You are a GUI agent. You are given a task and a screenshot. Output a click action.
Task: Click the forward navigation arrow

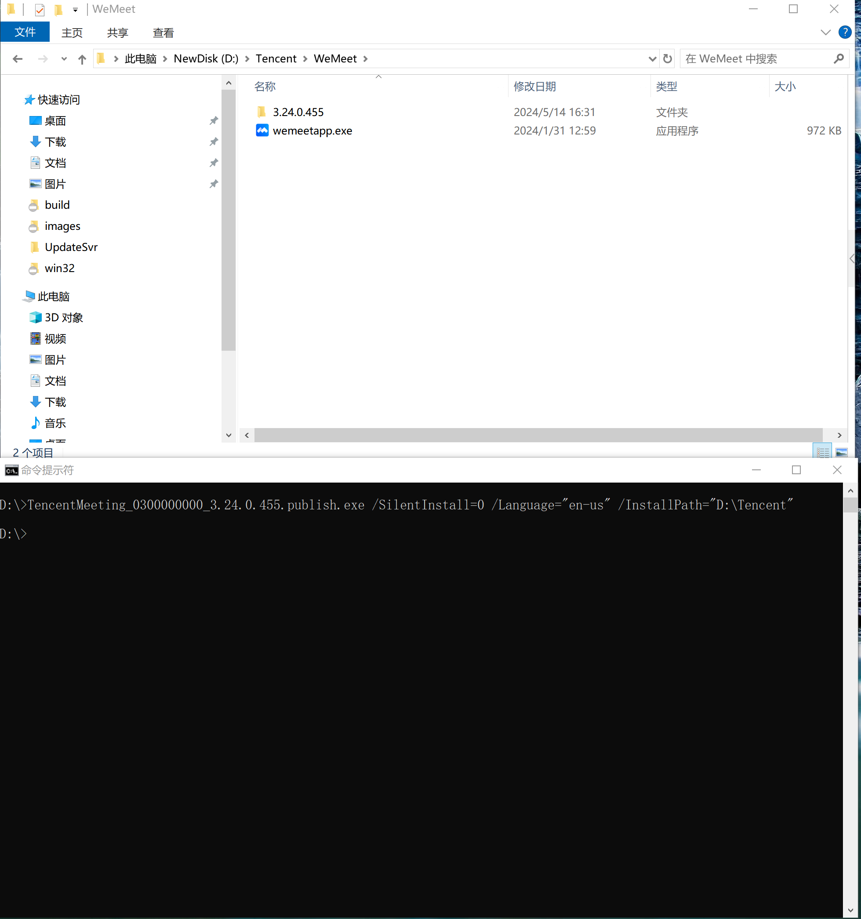coord(43,59)
